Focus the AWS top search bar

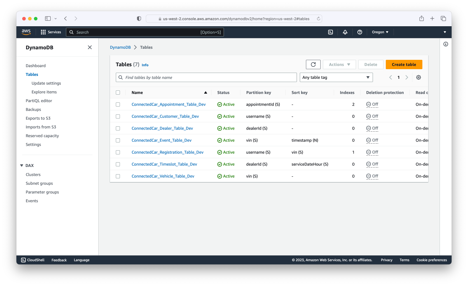145,32
